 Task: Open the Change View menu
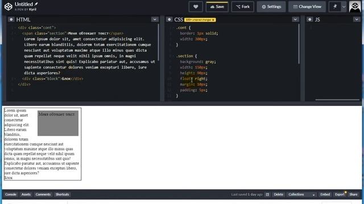click(307, 7)
